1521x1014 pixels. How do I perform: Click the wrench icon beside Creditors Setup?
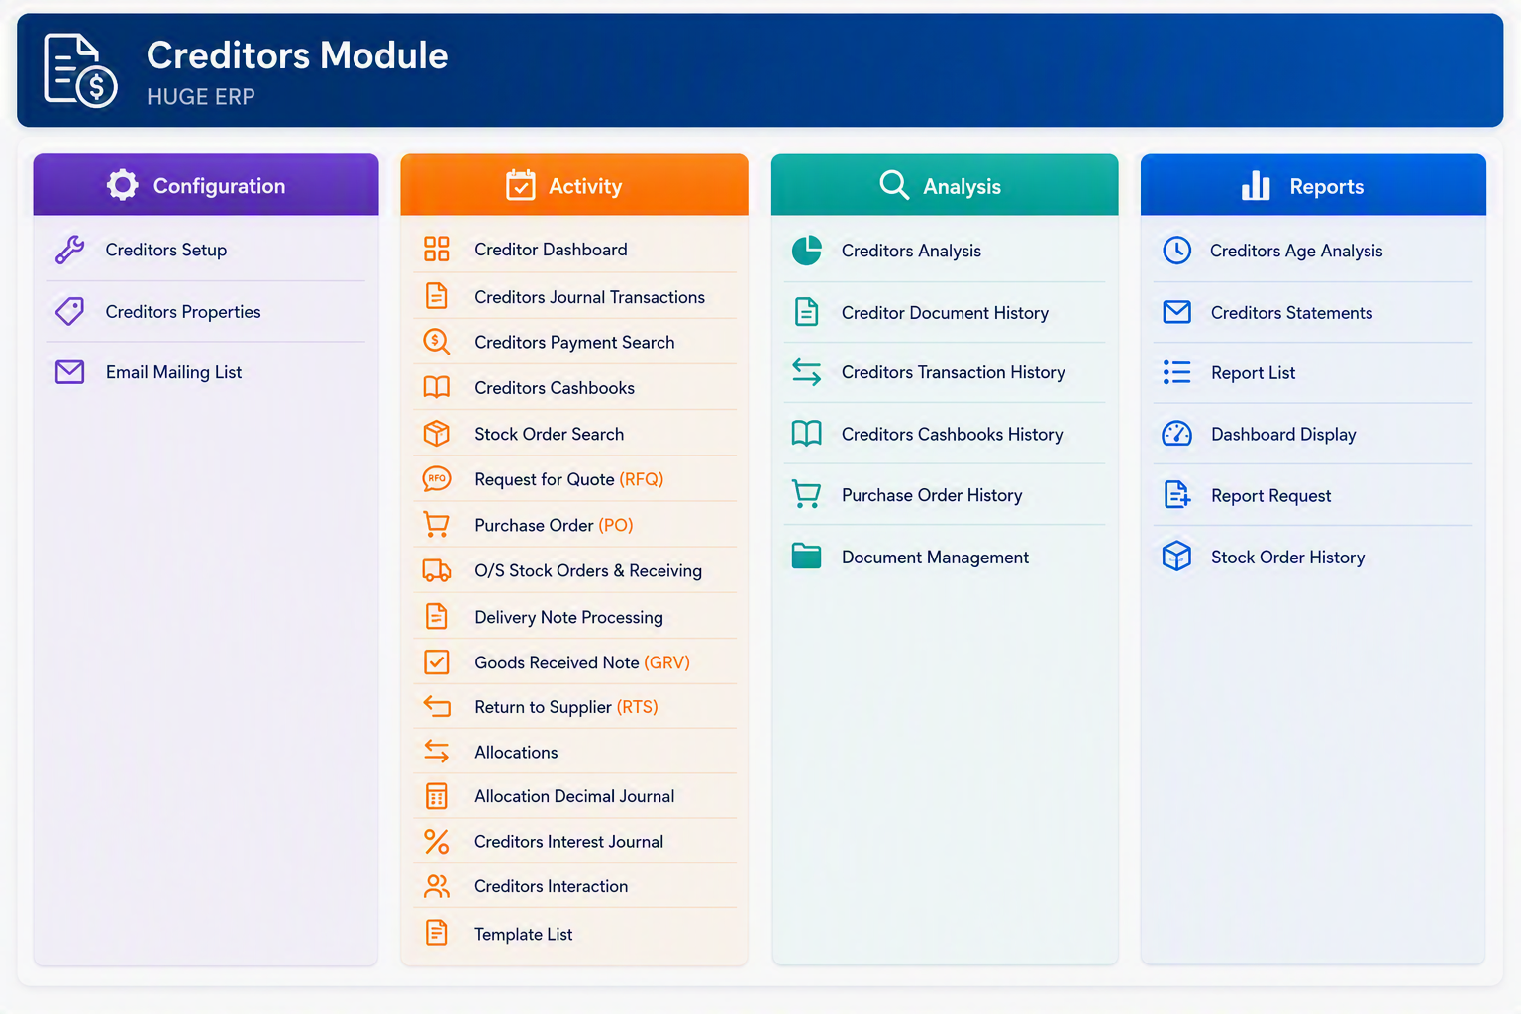[69, 250]
